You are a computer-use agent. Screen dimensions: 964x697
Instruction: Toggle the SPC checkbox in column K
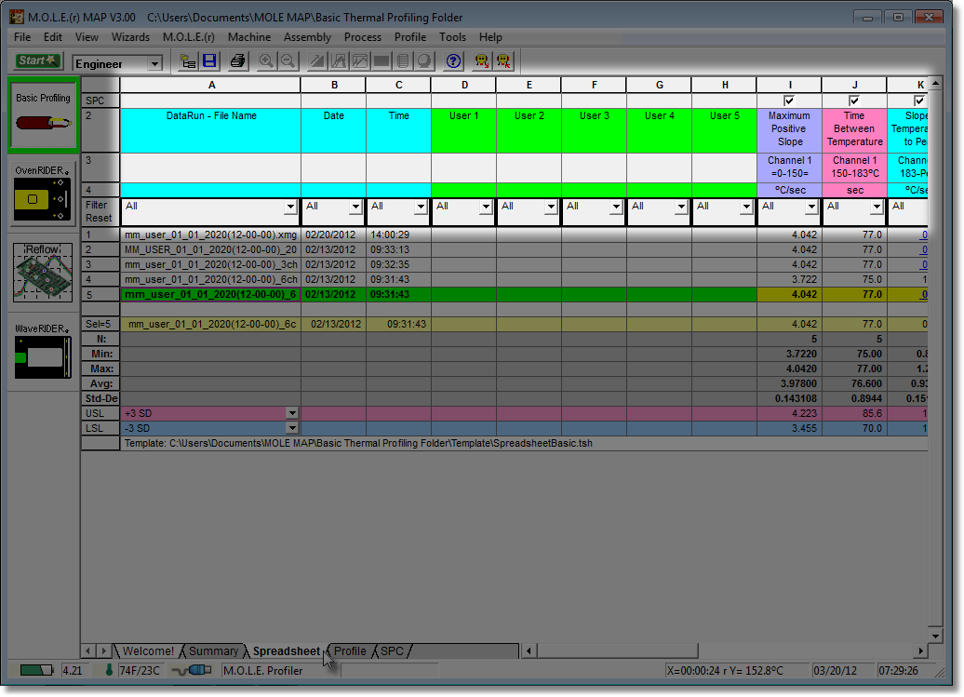pos(919,101)
